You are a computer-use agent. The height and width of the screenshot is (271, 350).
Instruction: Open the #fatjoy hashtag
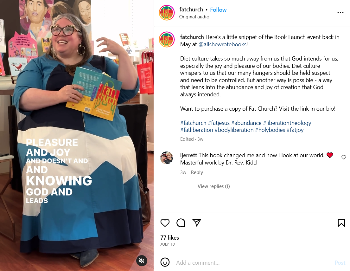tap(295, 130)
